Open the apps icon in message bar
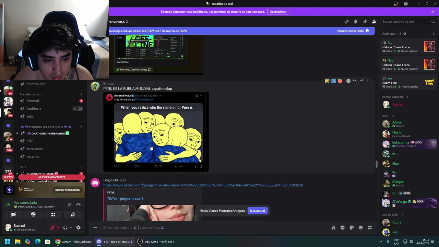Image resolution: width=439 pixels, height=247 pixels. 370,227
